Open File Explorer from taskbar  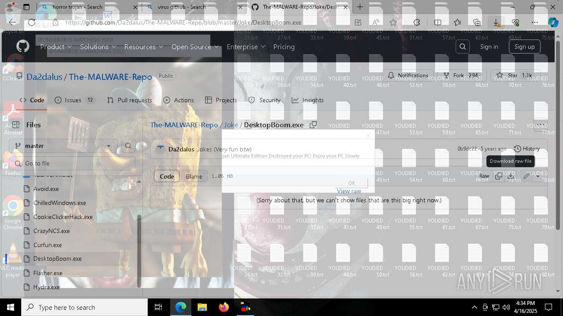pos(202,307)
